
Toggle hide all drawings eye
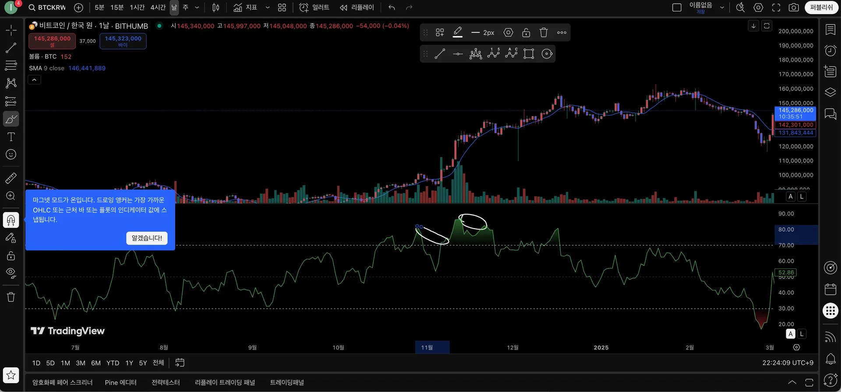click(11, 273)
